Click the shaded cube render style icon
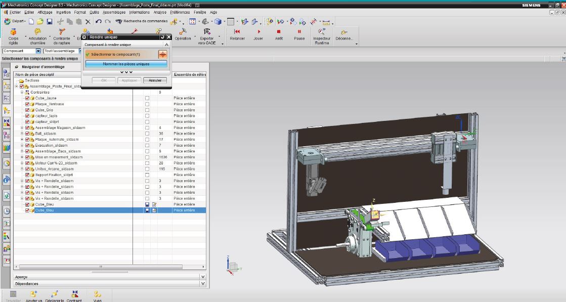 (x=217, y=22)
